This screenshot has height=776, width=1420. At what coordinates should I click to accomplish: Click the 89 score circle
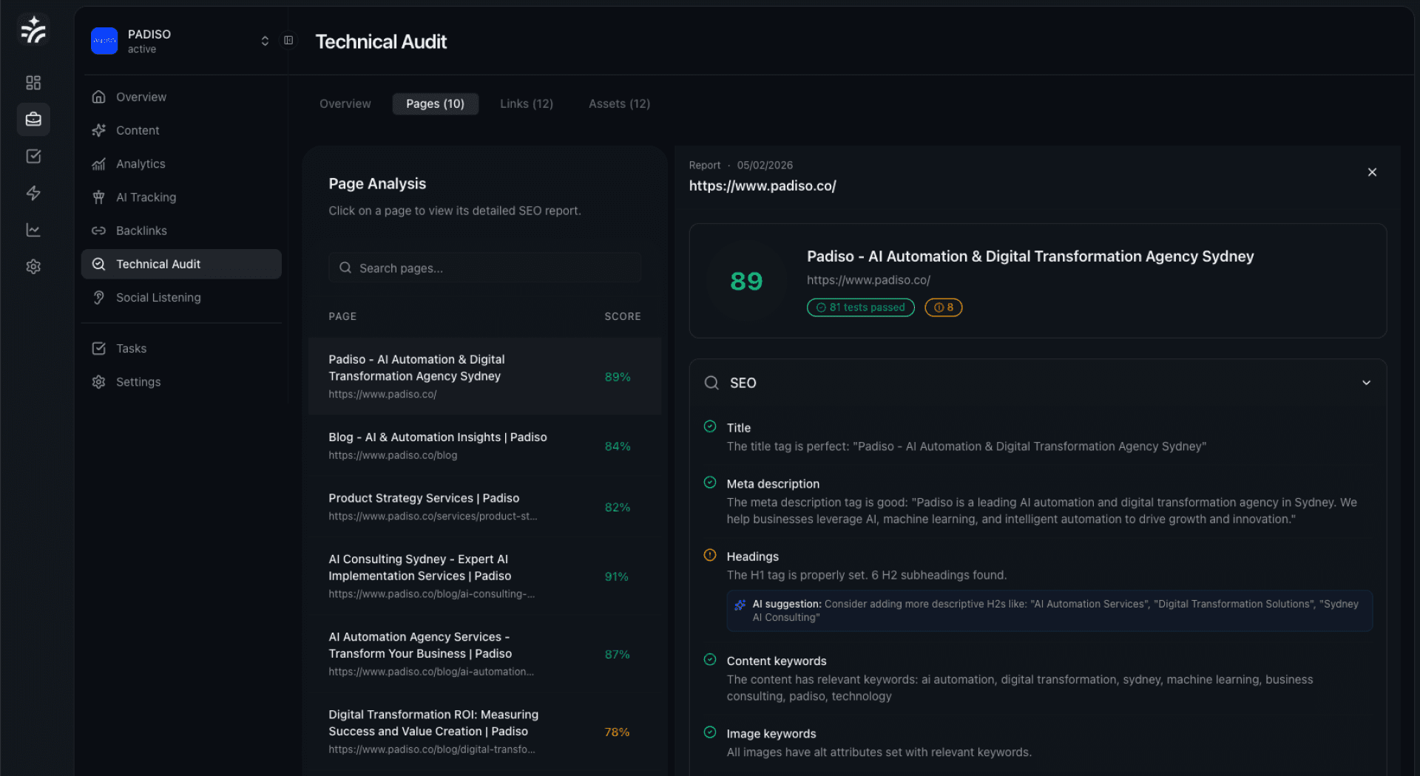click(x=746, y=281)
